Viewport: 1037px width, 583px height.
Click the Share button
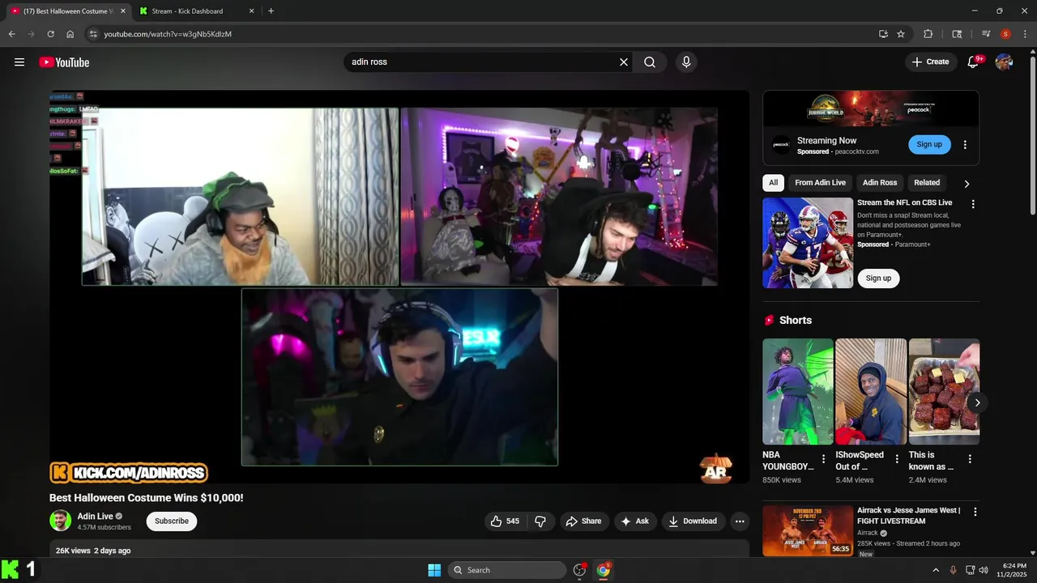583,521
